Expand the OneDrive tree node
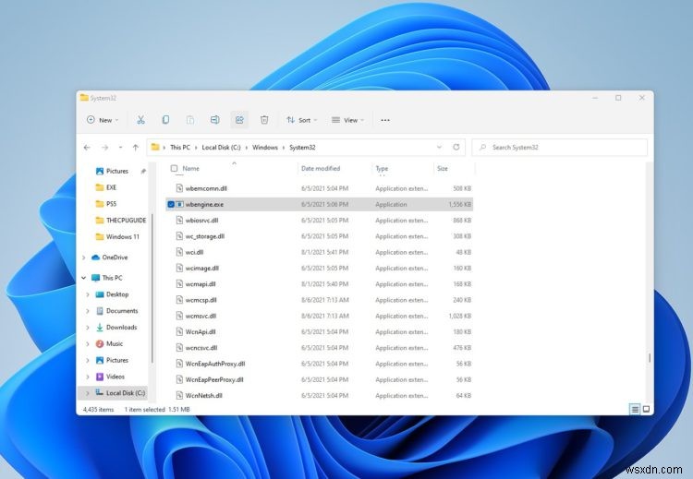Viewport: 693px width, 479px height. (x=84, y=257)
